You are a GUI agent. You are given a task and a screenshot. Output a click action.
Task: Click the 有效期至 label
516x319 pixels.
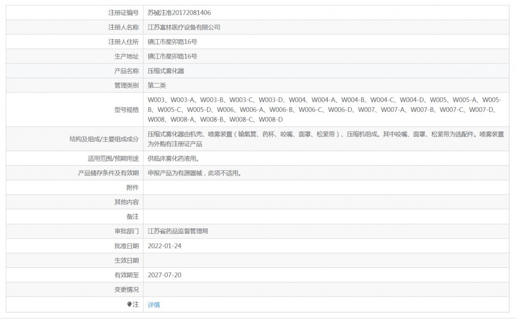coord(126,275)
